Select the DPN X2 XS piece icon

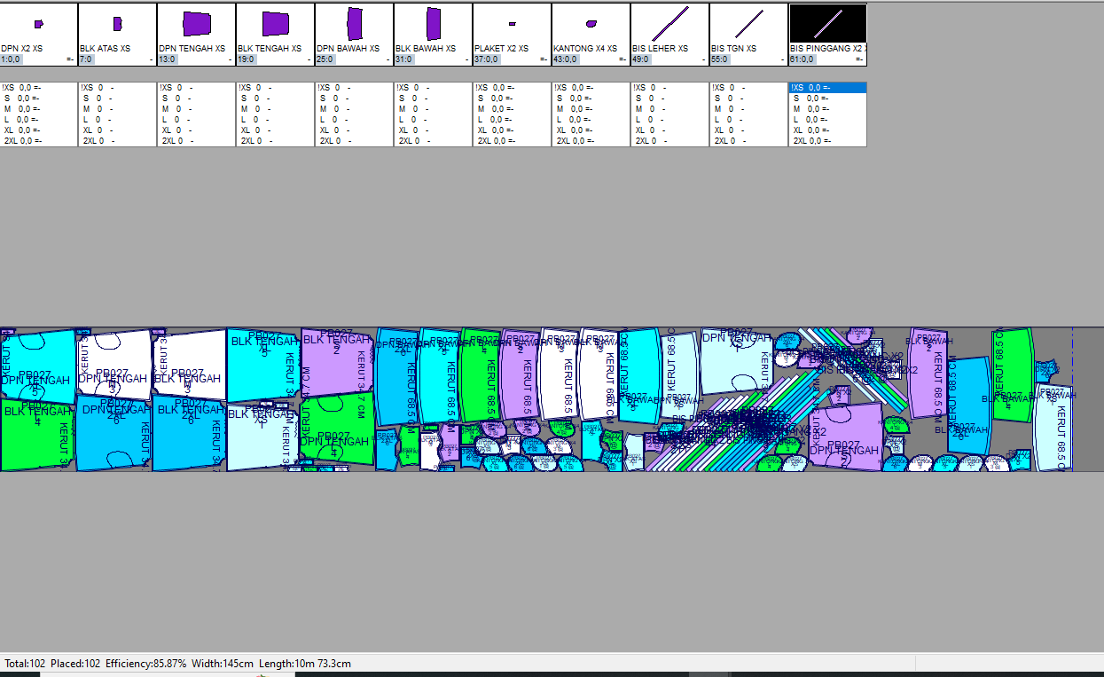click(x=38, y=24)
